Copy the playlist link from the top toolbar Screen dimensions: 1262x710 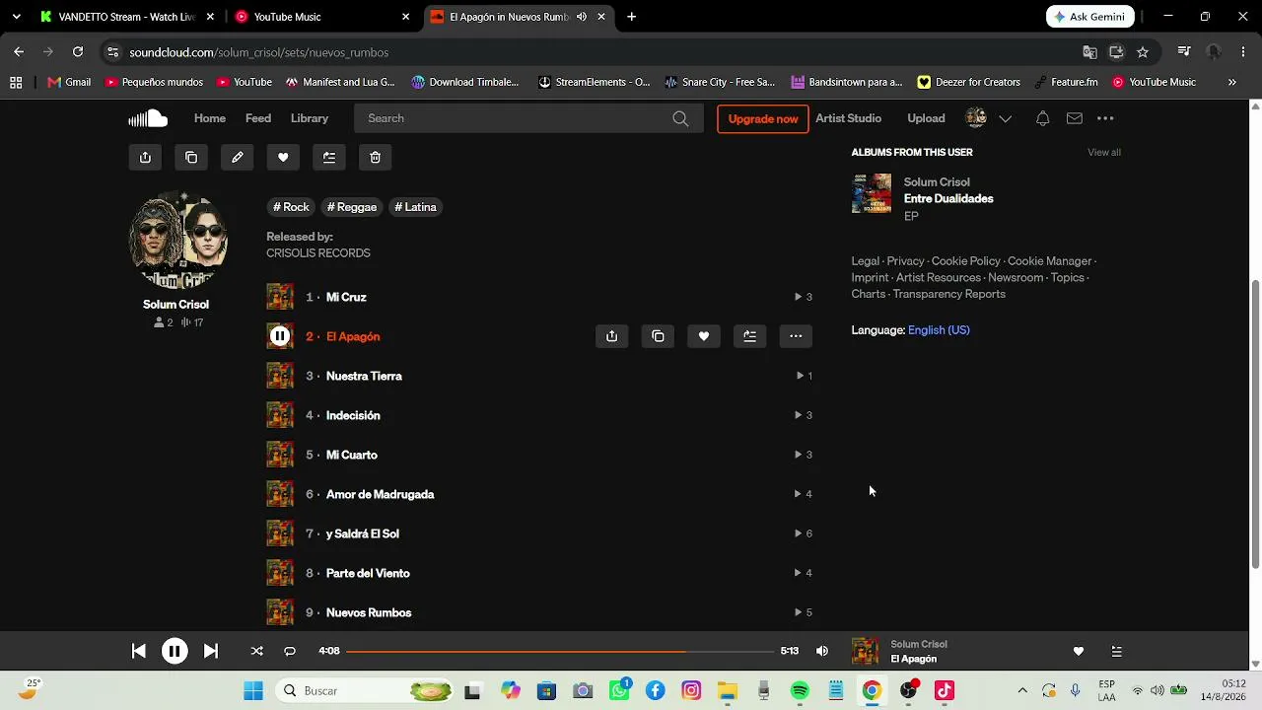(191, 158)
